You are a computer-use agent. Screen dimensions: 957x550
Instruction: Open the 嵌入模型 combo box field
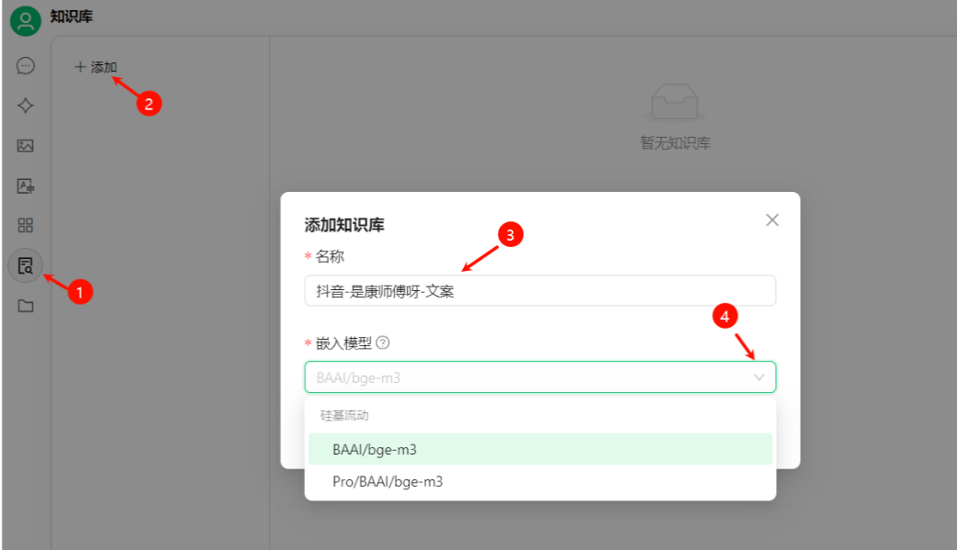tap(524, 377)
